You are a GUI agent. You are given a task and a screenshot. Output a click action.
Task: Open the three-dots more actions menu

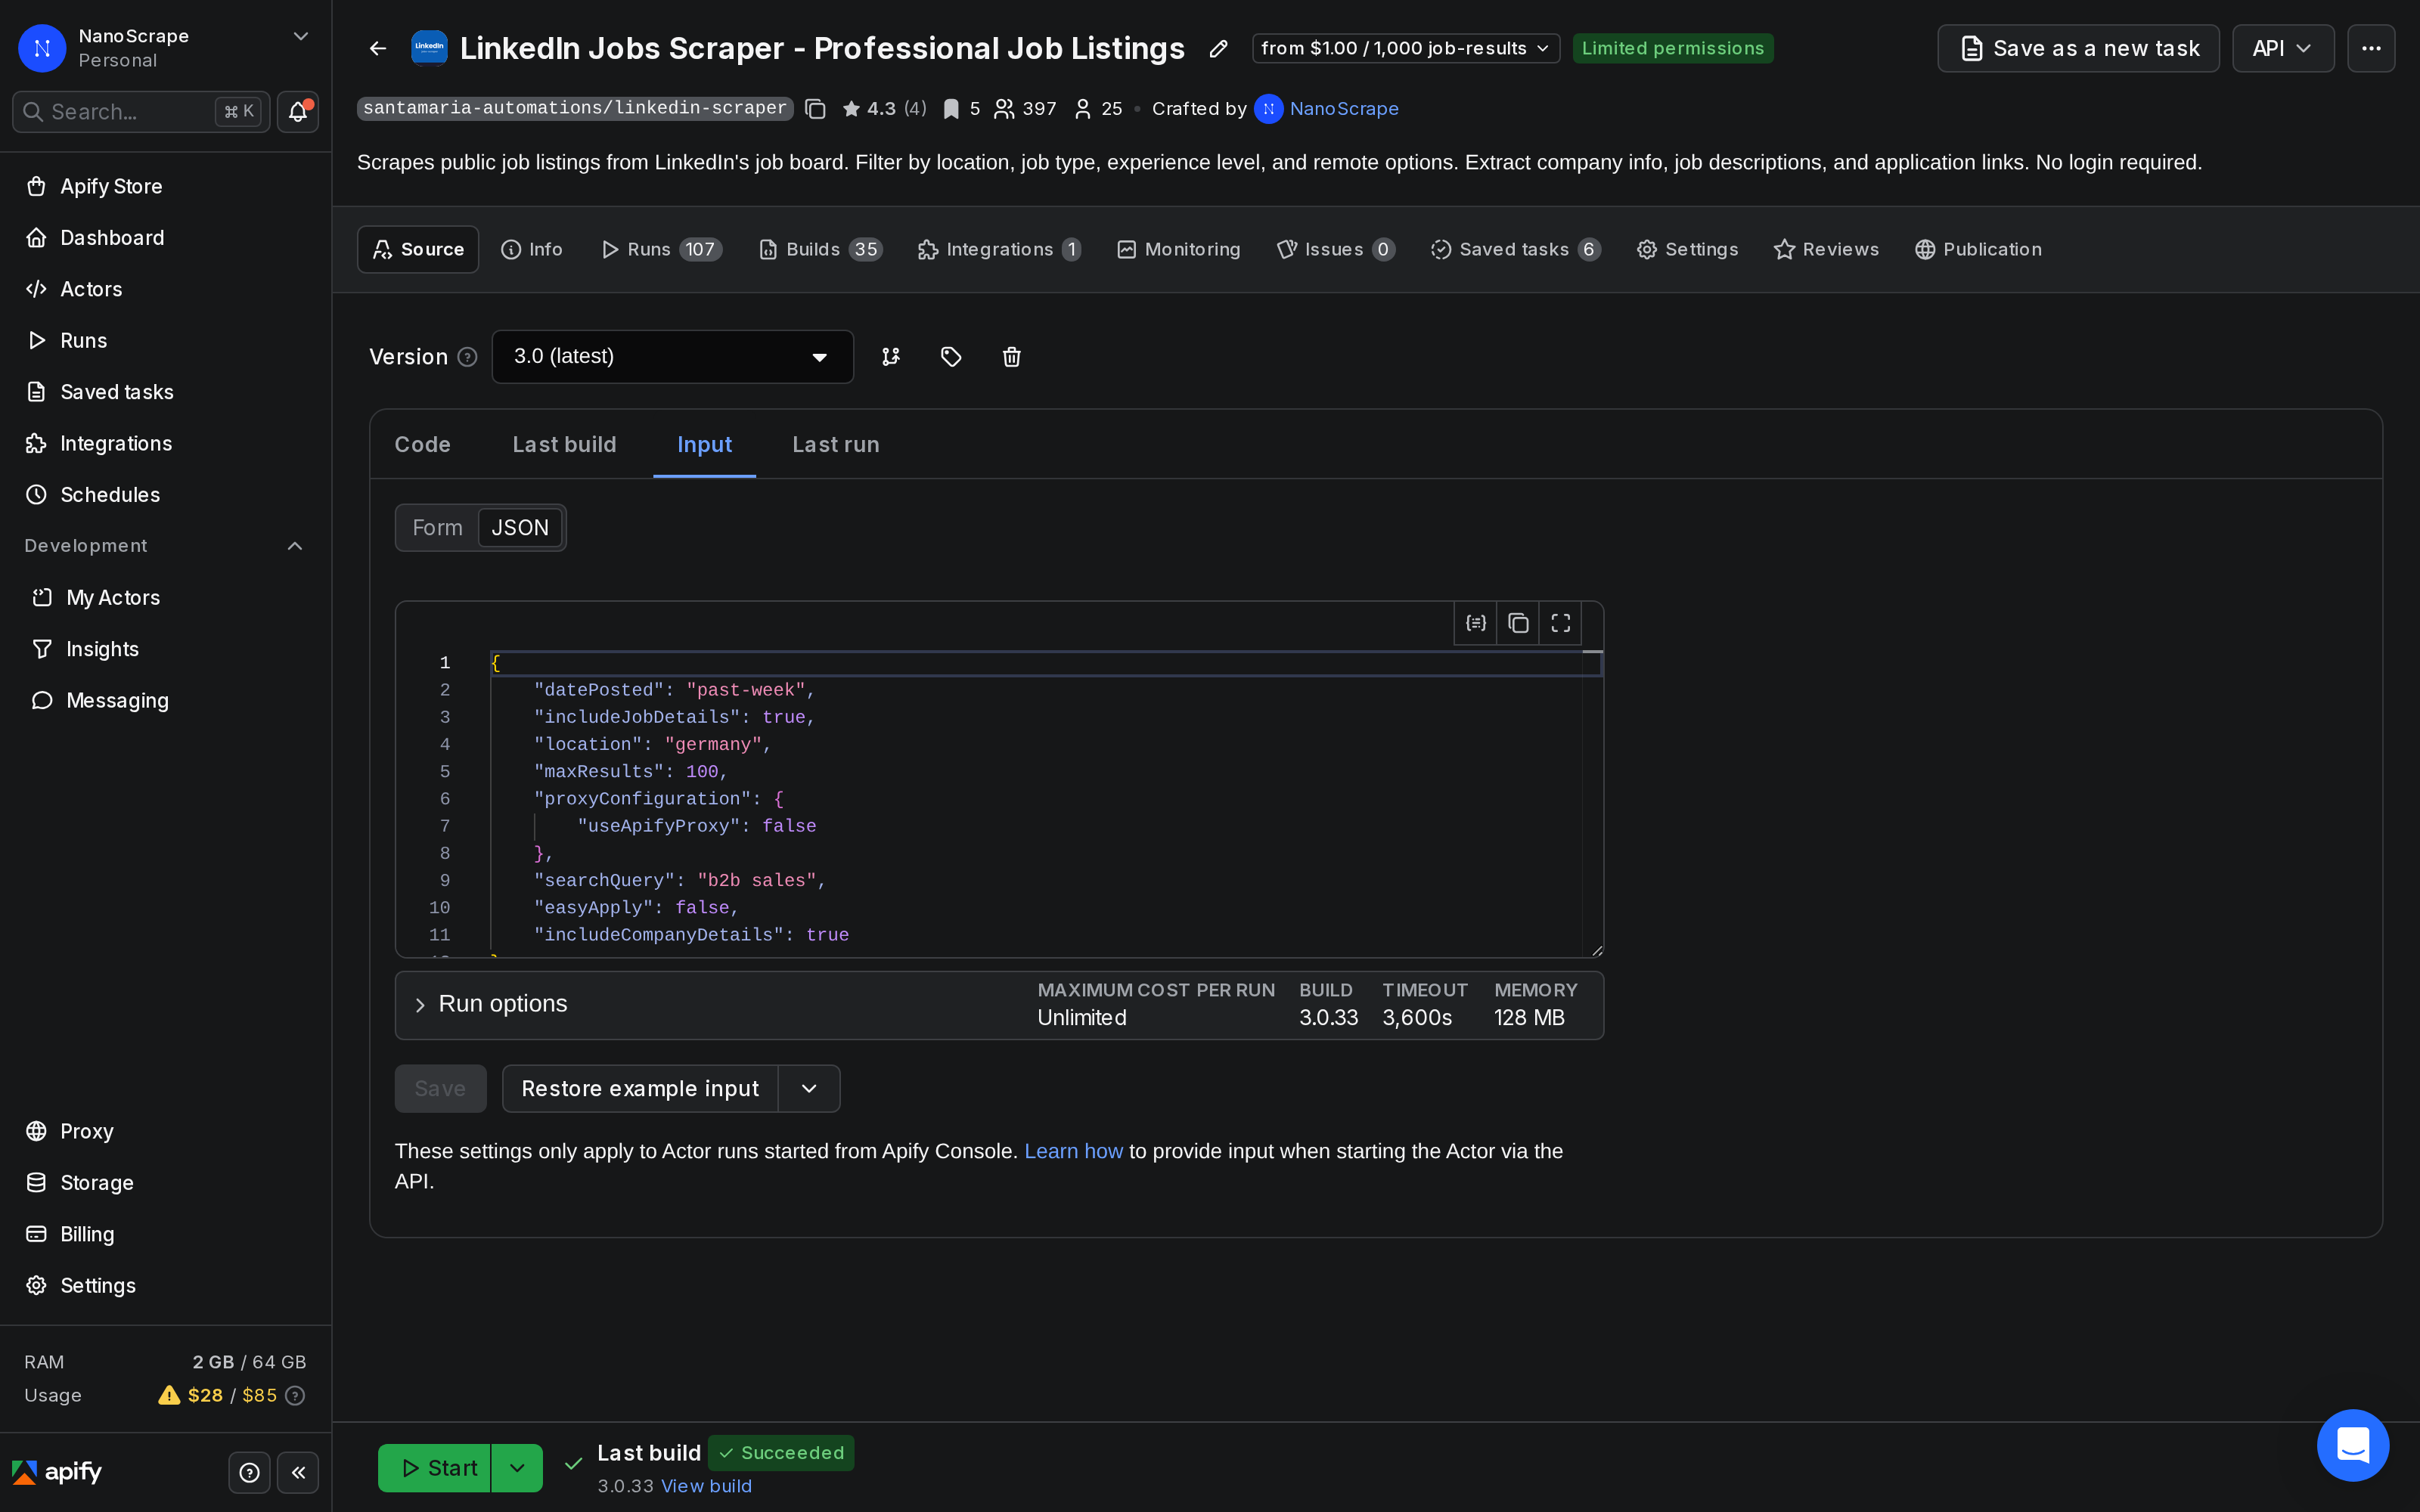pos(2371,48)
